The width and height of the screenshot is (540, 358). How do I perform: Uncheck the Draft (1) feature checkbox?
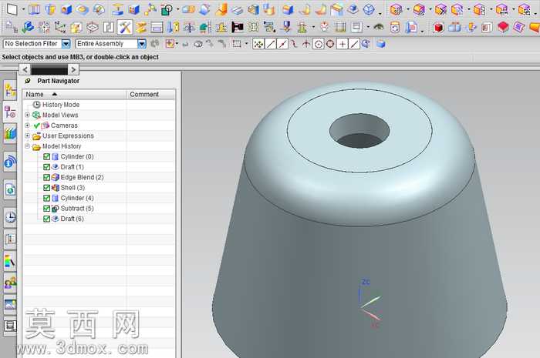46,167
